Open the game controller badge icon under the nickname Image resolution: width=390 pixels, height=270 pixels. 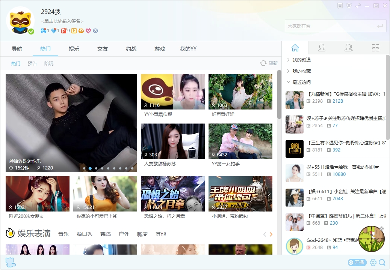(44, 30)
